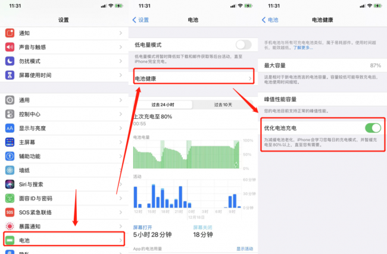Tap the Do Not Disturb (勿扰模式) moon icon
This screenshot has height=254, width=387.
(x=10, y=61)
